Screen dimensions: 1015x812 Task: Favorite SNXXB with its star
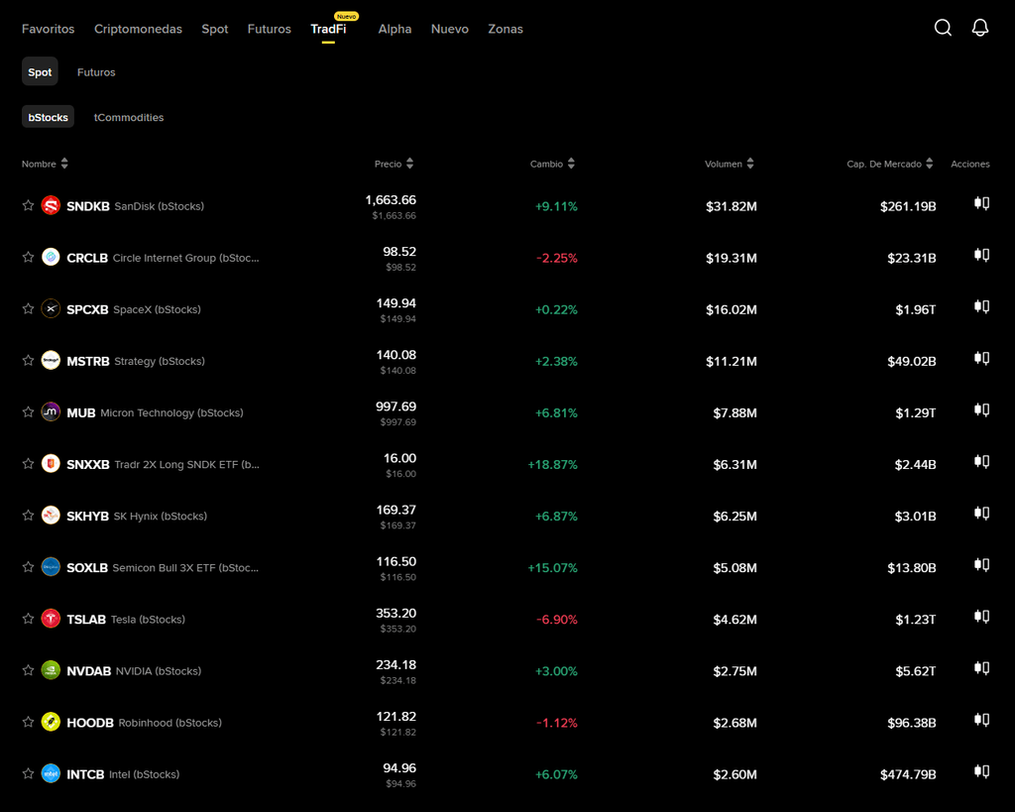click(x=28, y=464)
